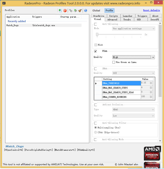
Task: Click the AMD Radeon Graphics logo
Action: 152,153
